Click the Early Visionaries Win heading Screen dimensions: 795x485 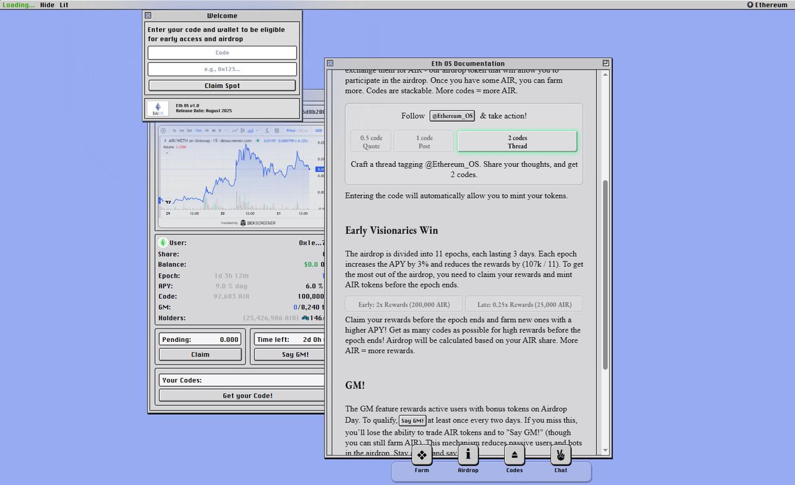tap(392, 231)
